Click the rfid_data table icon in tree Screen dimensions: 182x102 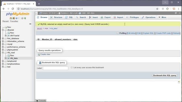click(x=9, y=58)
